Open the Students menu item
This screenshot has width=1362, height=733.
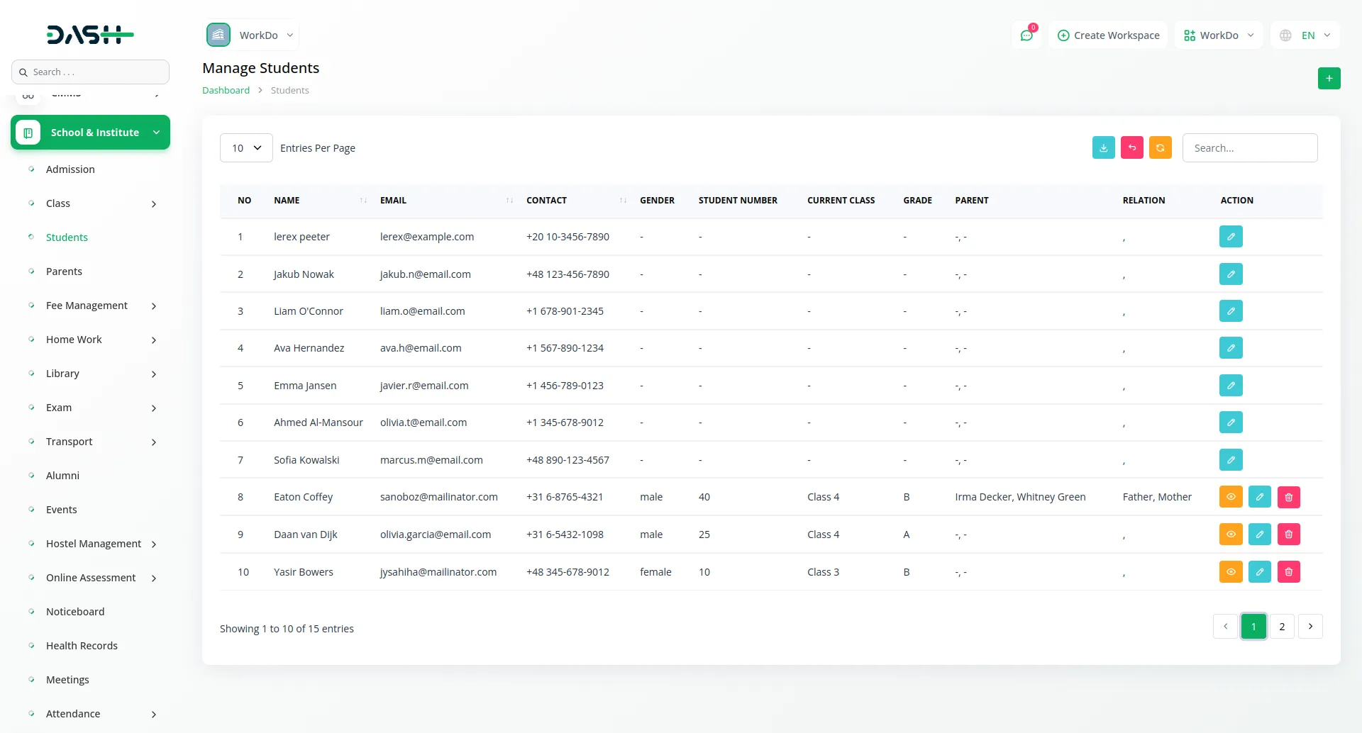tap(67, 237)
